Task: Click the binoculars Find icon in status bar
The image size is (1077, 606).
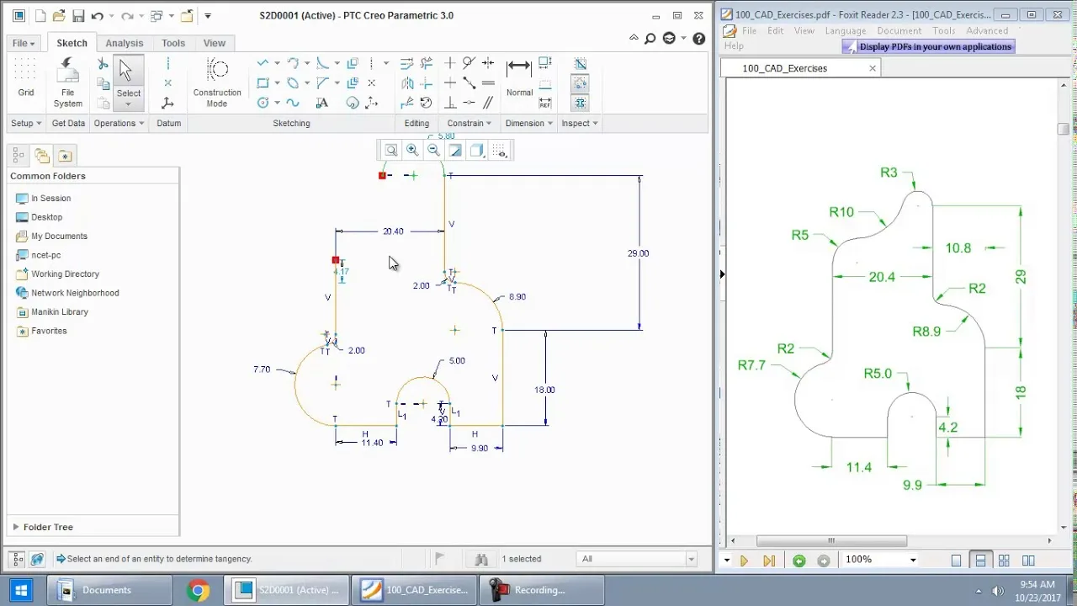Action: click(x=481, y=559)
